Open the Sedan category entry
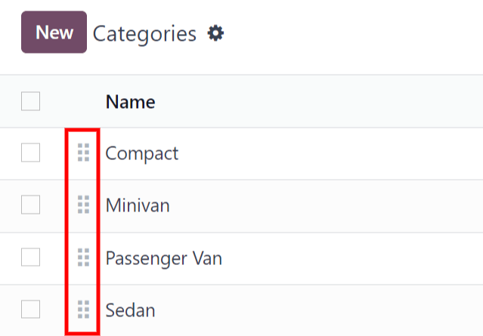The image size is (483, 336). click(131, 309)
